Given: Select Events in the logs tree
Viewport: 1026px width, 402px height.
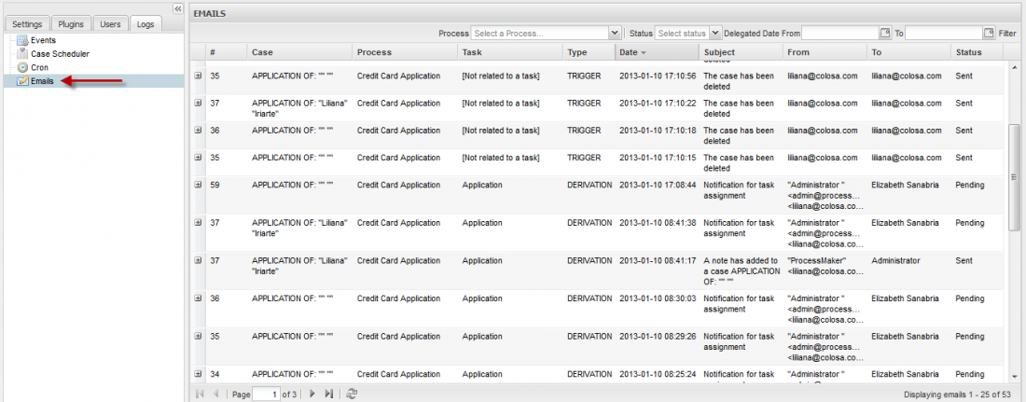Looking at the screenshot, I should [x=43, y=40].
